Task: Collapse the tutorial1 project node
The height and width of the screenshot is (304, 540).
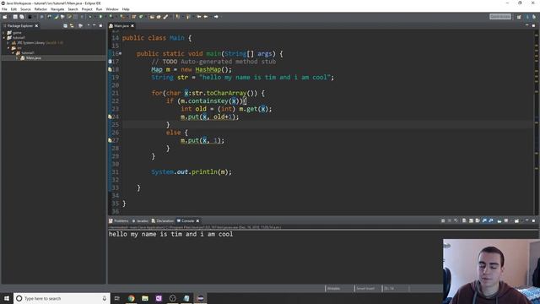Action: pyautogui.click(x=3, y=37)
